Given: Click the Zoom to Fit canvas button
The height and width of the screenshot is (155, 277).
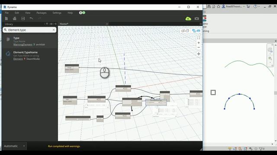Looking at the screenshot, I should pyautogui.click(x=199, y=38).
